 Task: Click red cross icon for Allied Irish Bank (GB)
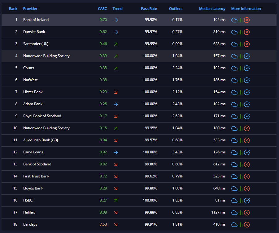pos(246,140)
